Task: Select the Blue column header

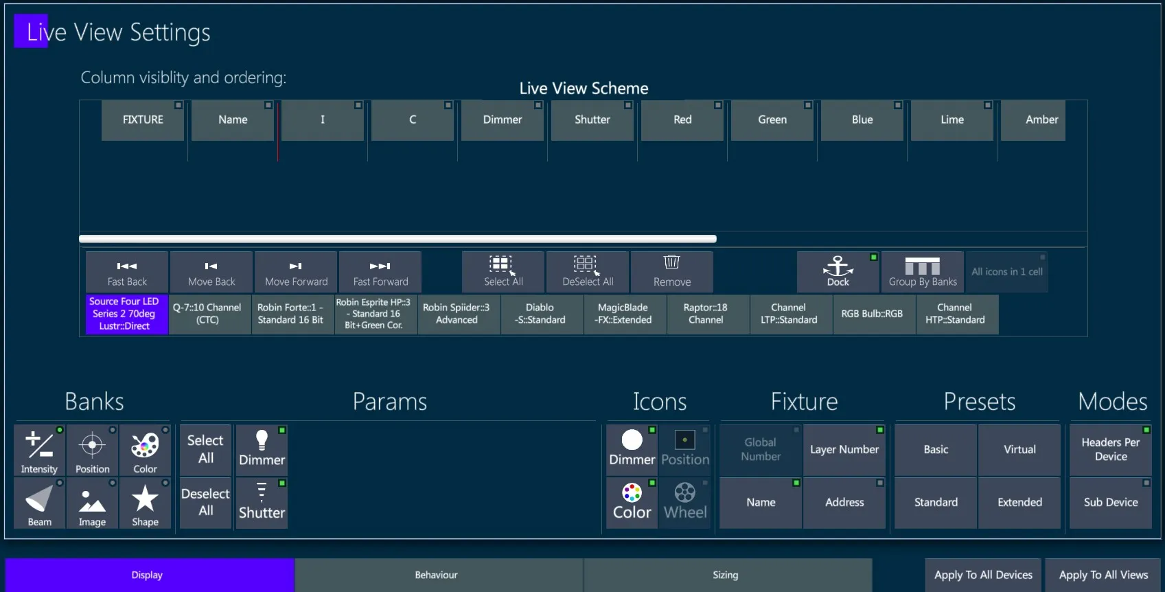Action: coord(862,120)
